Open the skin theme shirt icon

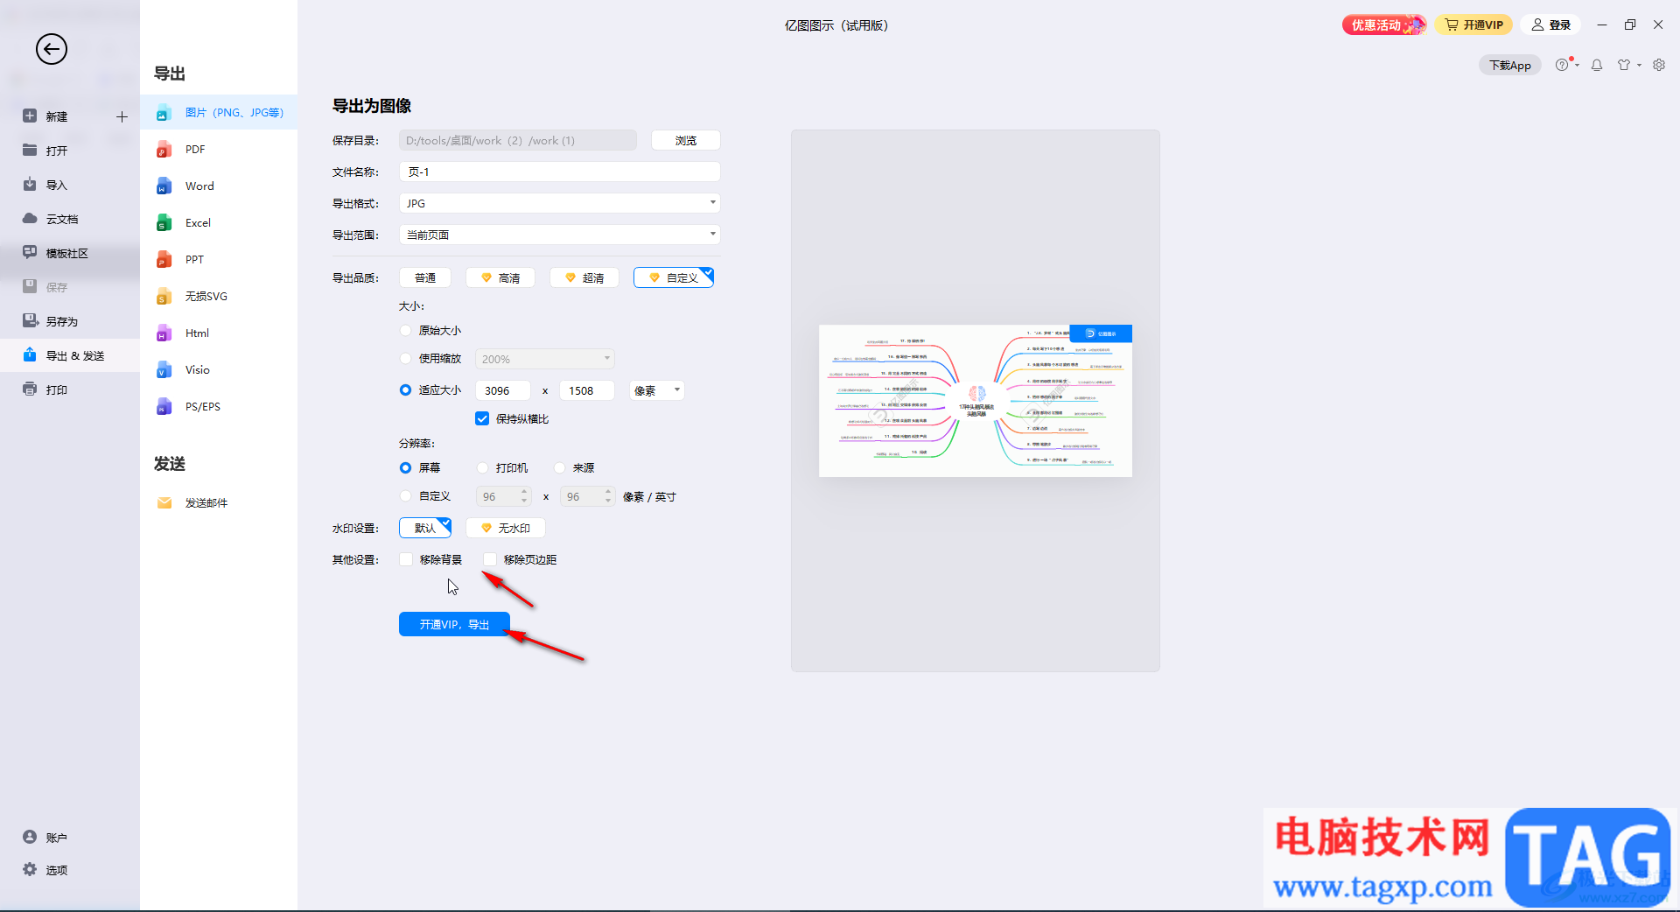coord(1624,65)
